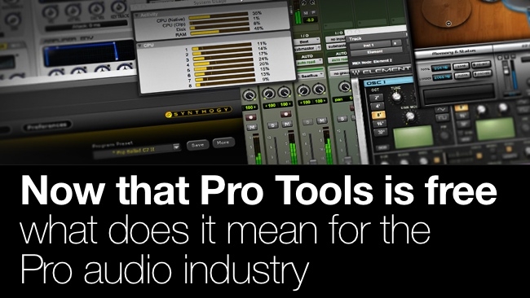Click the OSC 1 green waveform display
The width and height of the screenshot is (530, 298).
tap(413, 136)
